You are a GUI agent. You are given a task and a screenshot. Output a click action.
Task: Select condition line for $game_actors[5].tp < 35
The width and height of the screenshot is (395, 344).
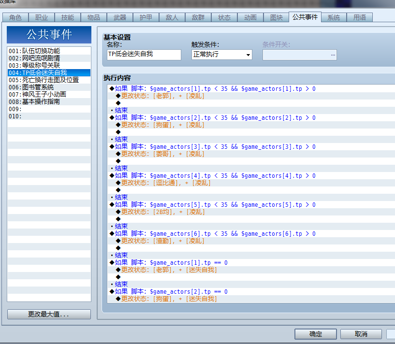(251, 204)
